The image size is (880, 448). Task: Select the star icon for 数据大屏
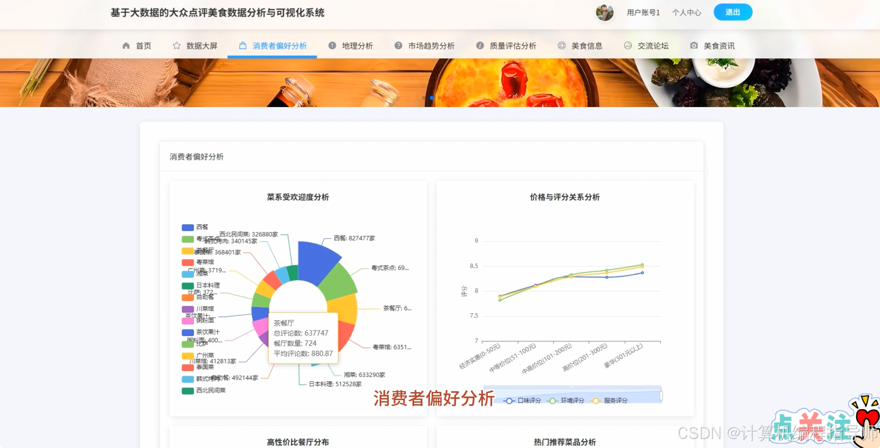click(177, 45)
